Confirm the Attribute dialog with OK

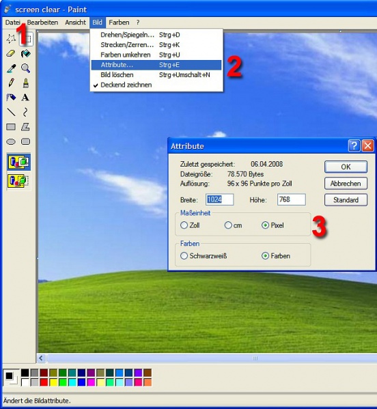[x=346, y=167]
